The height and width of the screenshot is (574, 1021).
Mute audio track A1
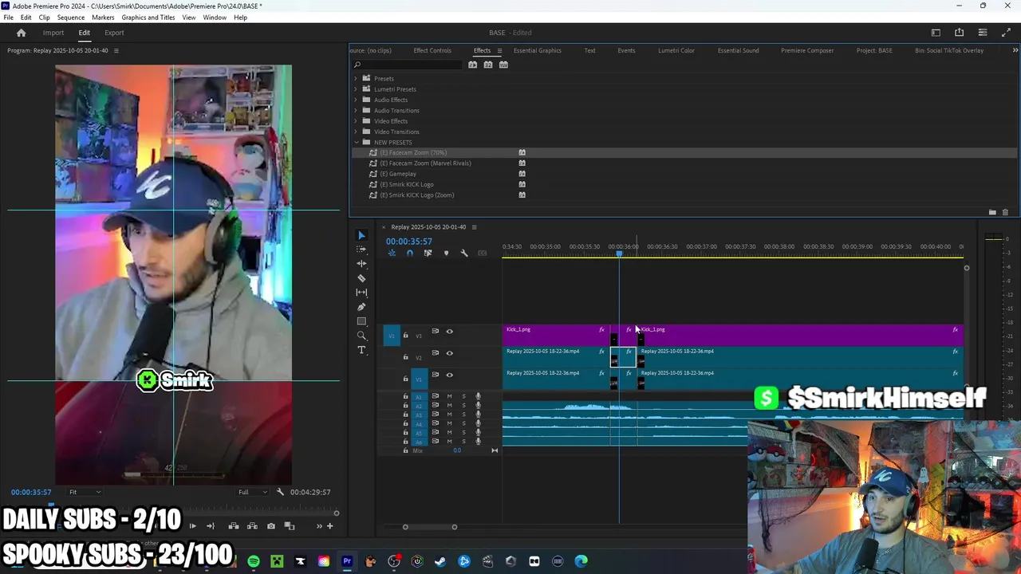(449, 396)
